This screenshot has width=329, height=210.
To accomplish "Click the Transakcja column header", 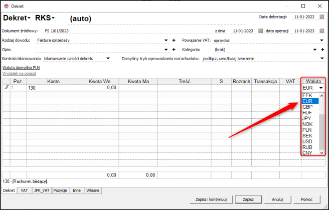I will pyautogui.click(x=265, y=81).
